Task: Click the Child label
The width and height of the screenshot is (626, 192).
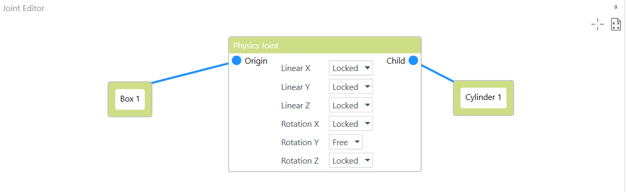Action: (x=396, y=60)
